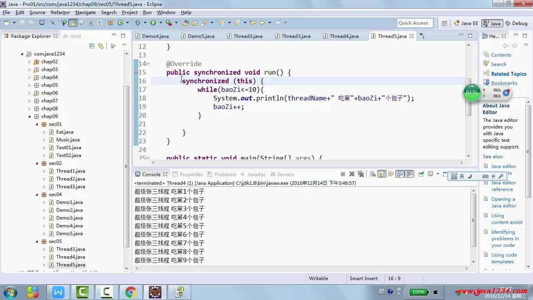The image size is (533, 300).
Task: Open the Navigate menu
Action: click(x=86, y=12)
